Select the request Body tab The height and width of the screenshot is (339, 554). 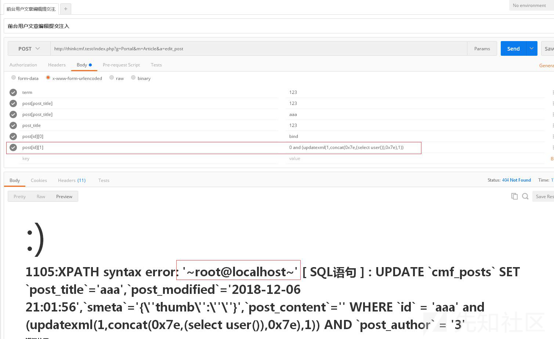(84, 65)
